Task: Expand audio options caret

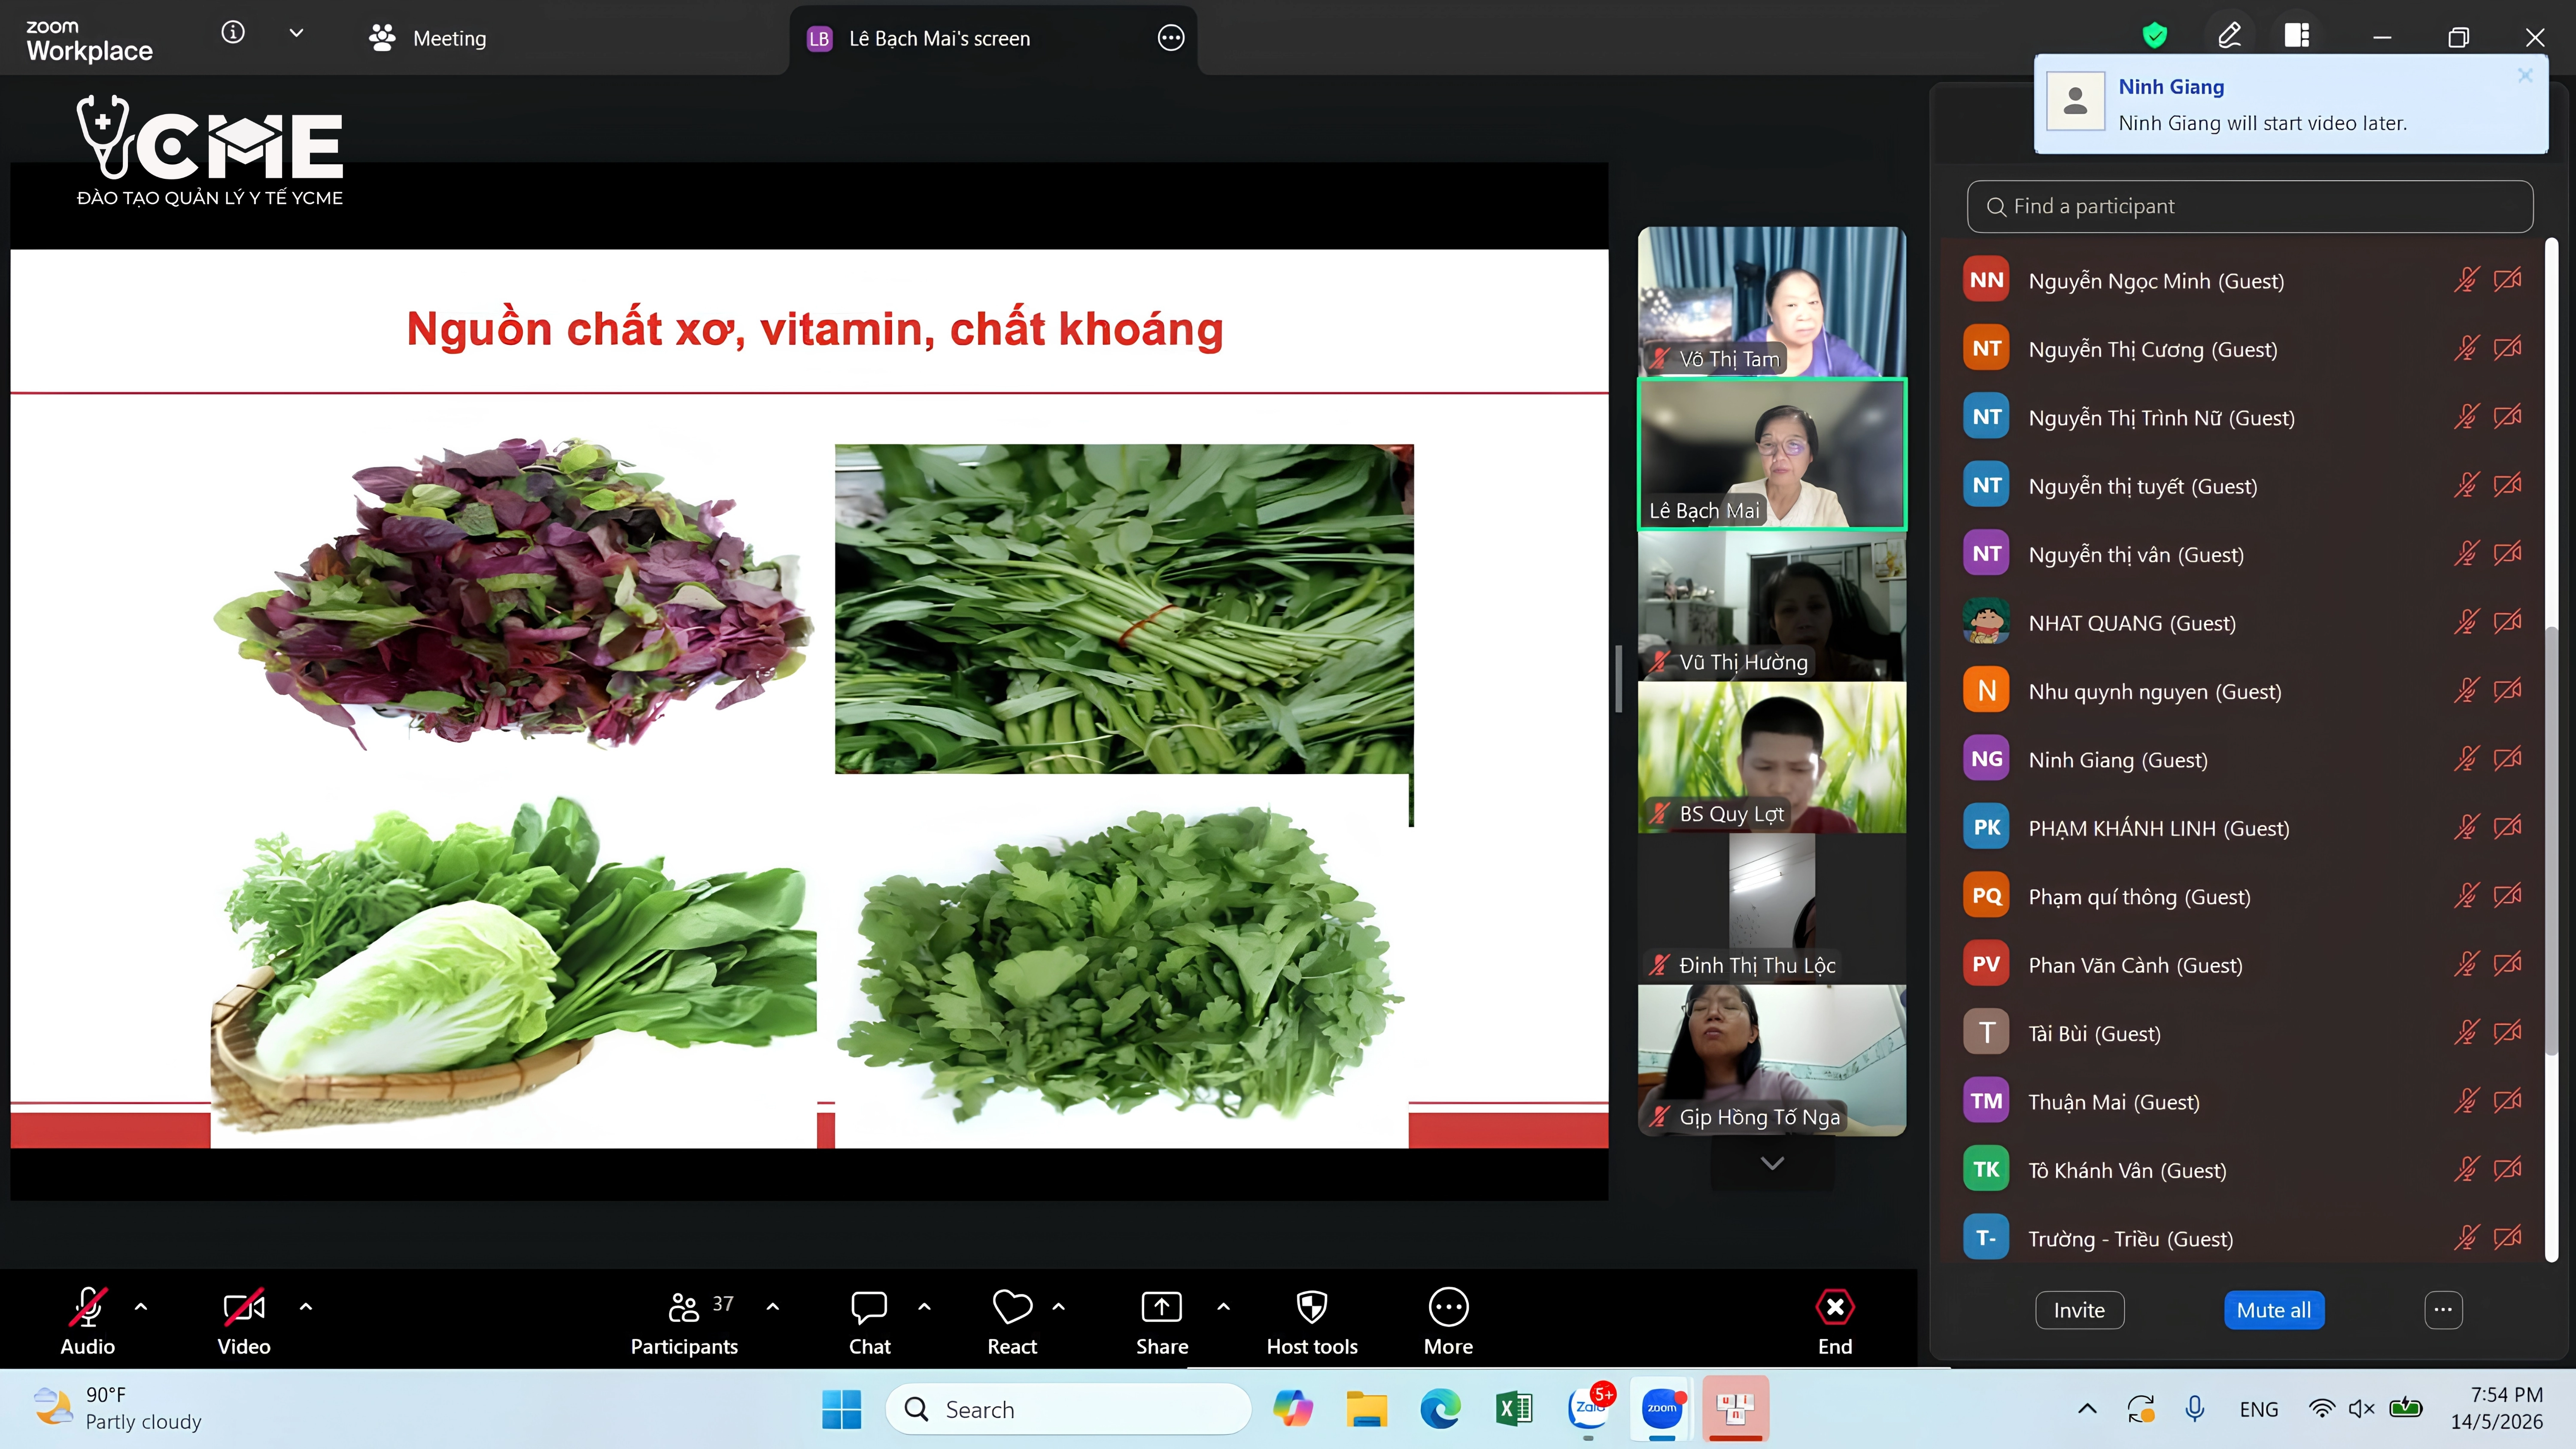Action: [x=141, y=1306]
